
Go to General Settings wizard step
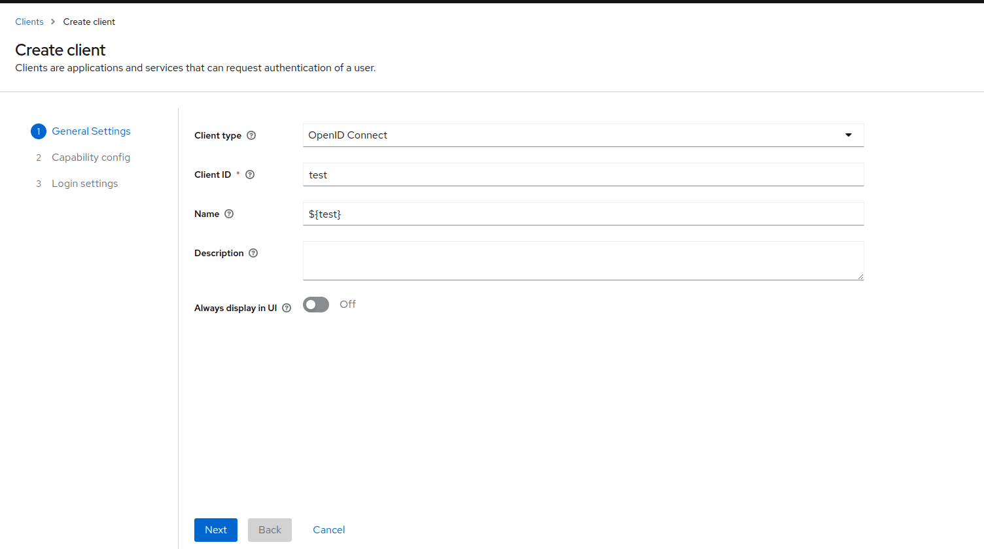[x=91, y=131]
